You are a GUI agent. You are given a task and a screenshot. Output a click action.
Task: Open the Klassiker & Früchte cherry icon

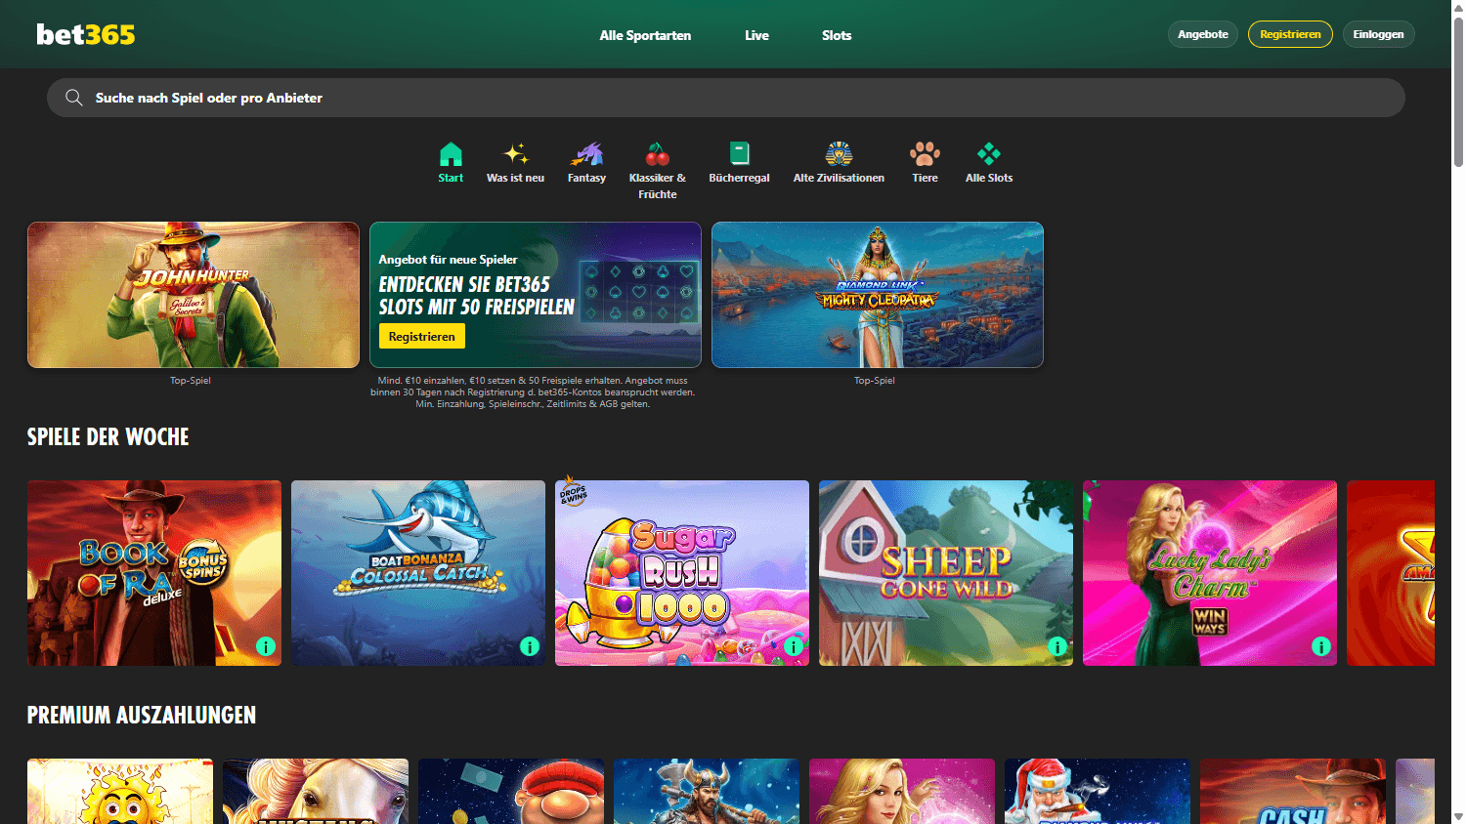(658, 154)
